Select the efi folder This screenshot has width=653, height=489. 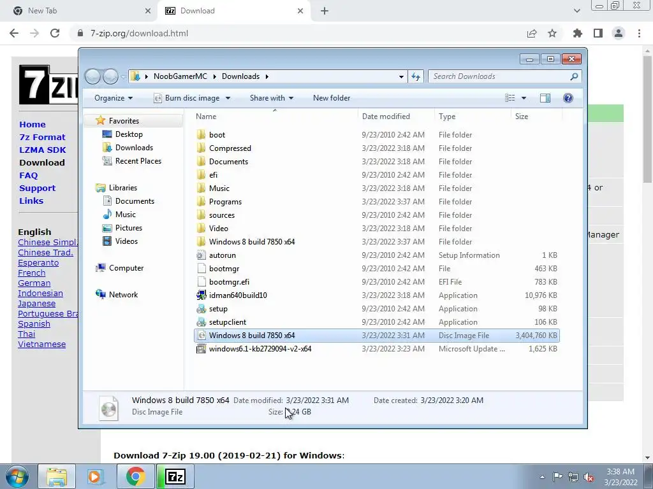coord(213,175)
